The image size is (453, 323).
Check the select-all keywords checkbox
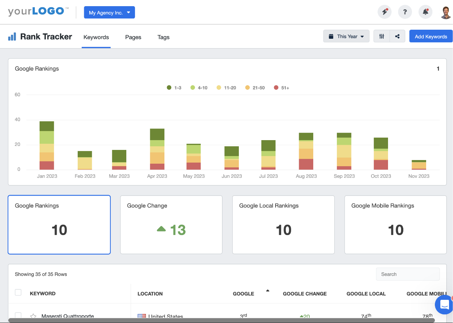click(x=18, y=292)
